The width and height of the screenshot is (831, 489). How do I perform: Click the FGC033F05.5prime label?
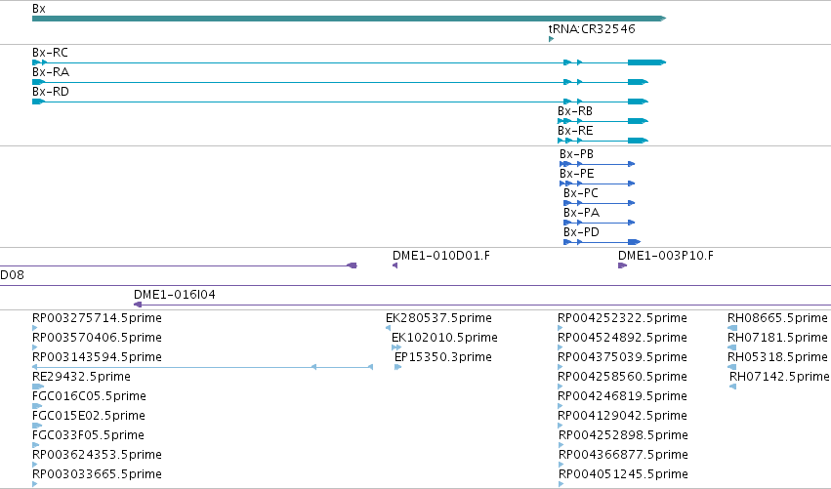pyautogui.click(x=88, y=435)
